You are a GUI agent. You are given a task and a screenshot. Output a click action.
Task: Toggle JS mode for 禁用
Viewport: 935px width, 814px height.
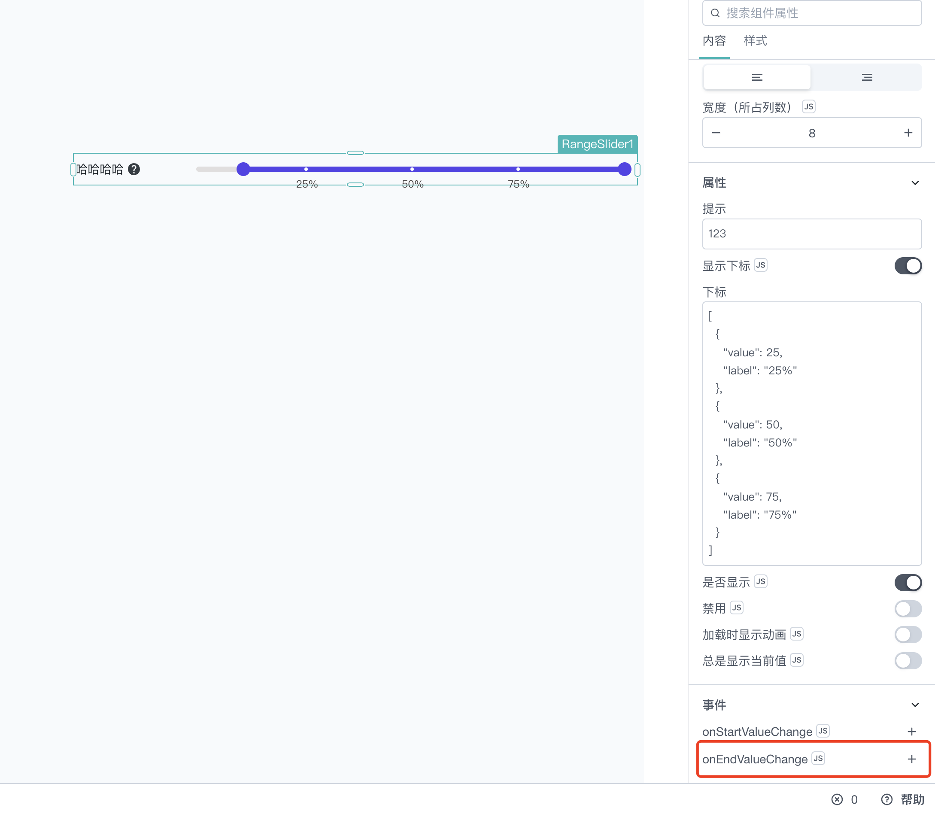point(737,607)
